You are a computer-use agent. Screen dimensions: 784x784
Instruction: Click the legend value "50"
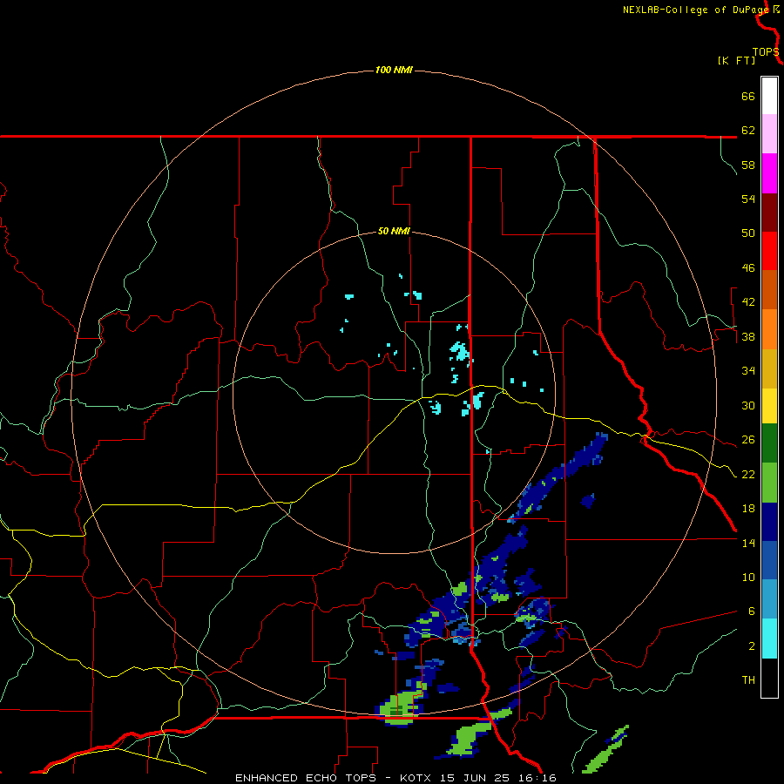(748, 233)
